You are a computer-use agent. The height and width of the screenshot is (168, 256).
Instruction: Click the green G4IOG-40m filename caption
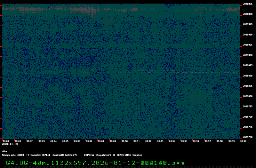click(x=95, y=163)
